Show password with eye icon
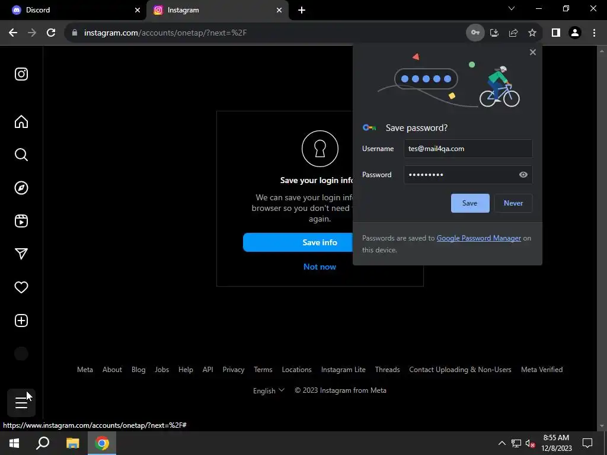Image resolution: width=607 pixels, height=455 pixels. point(523,175)
